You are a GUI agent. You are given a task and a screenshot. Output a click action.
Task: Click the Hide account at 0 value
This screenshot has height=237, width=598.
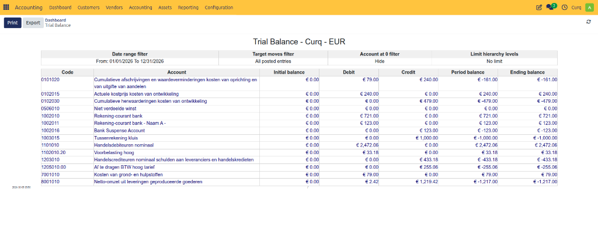380,61
